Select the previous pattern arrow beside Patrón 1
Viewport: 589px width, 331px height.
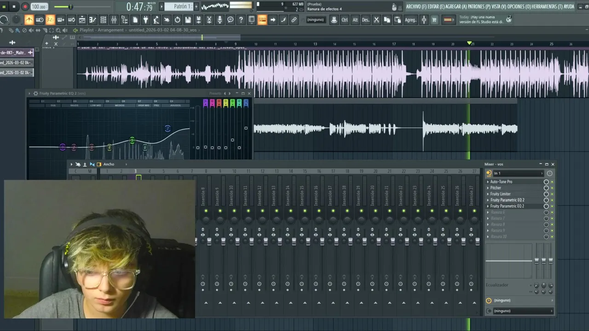(162, 7)
